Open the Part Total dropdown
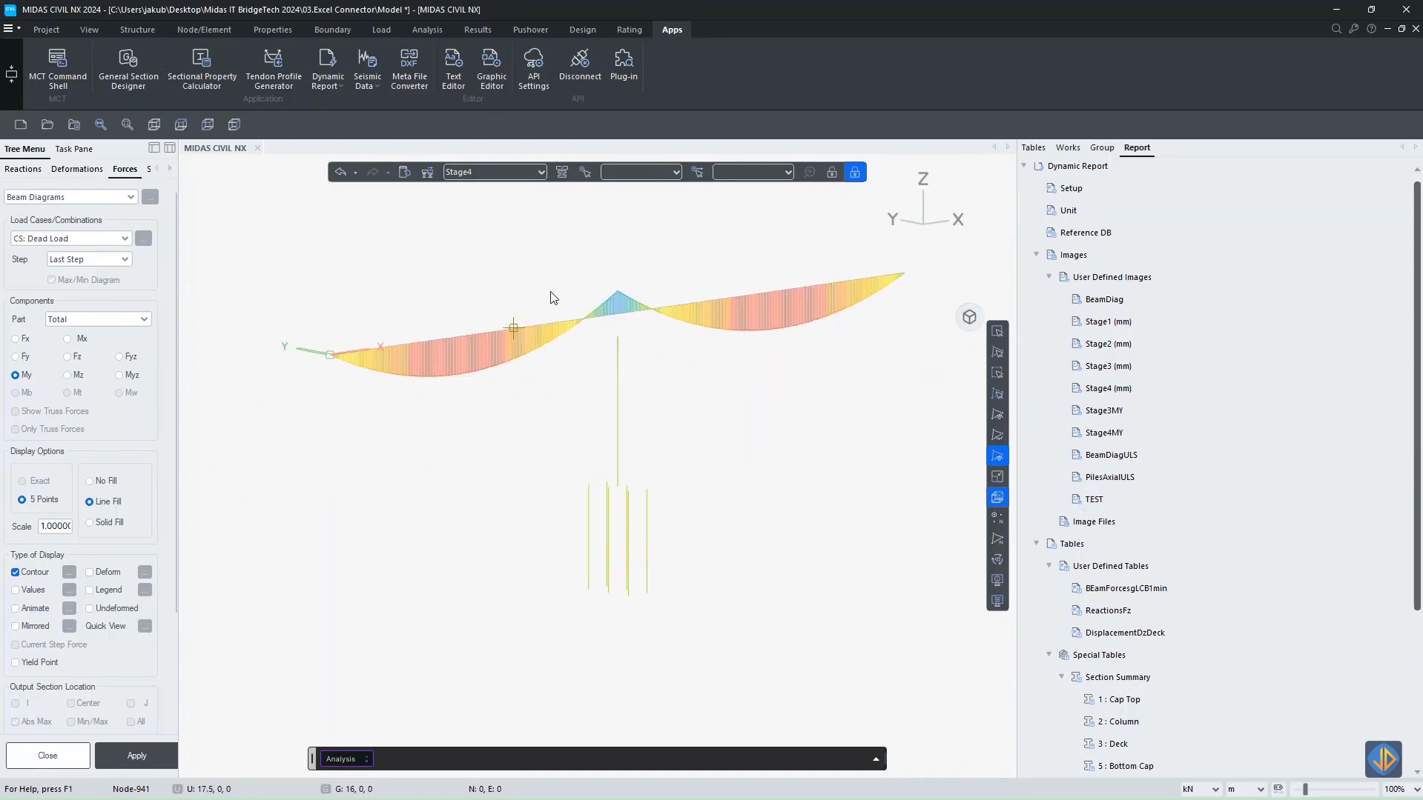The image size is (1423, 800). coord(98,319)
